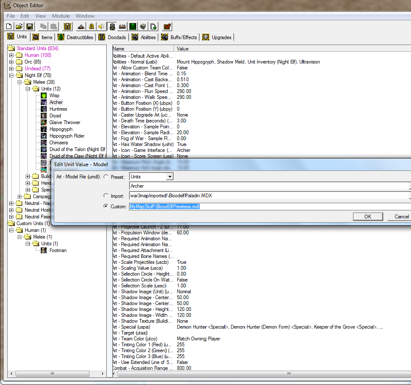Click the Standard Units folder icon
Viewport: 411px width, 385px height.
[11, 48]
